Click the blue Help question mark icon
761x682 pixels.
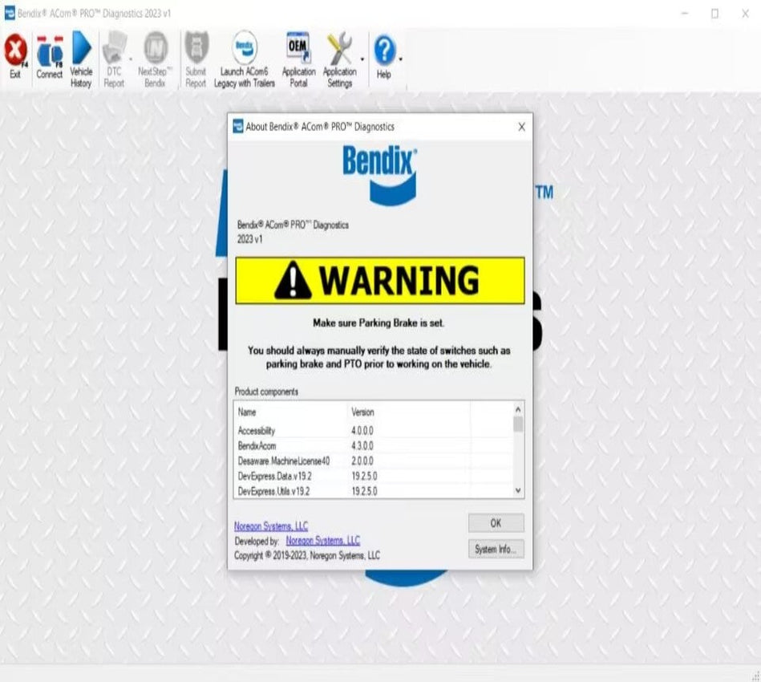tap(383, 52)
